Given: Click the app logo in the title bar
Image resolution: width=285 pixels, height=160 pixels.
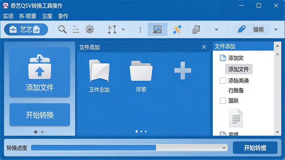Looking at the screenshot, I should click(6, 6).
